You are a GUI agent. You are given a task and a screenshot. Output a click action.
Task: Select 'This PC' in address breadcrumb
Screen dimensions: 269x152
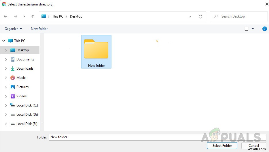pyautogui.click(x=58, y=16)
